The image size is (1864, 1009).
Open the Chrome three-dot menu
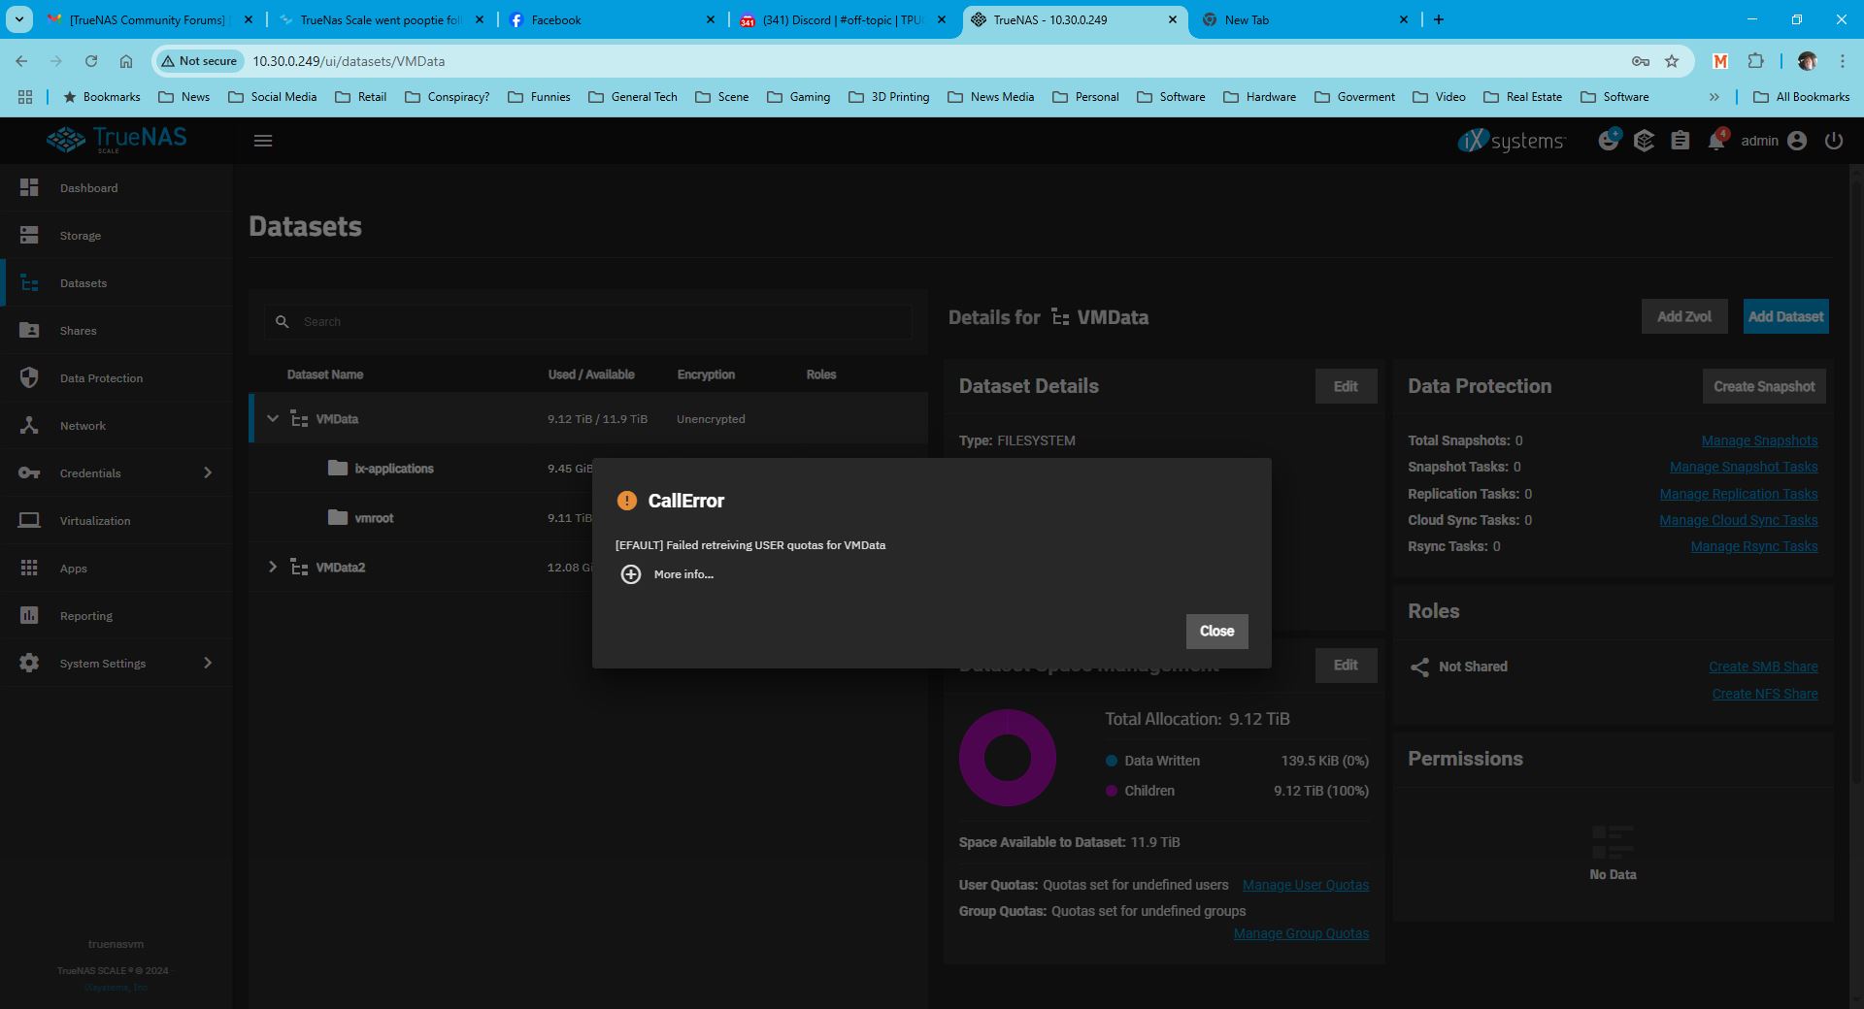(1843, 61)
